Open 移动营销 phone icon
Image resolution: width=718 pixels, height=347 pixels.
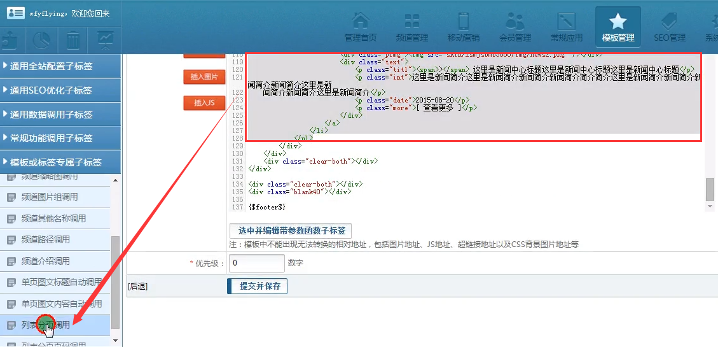pyautogui.click(x=463, y=27)
